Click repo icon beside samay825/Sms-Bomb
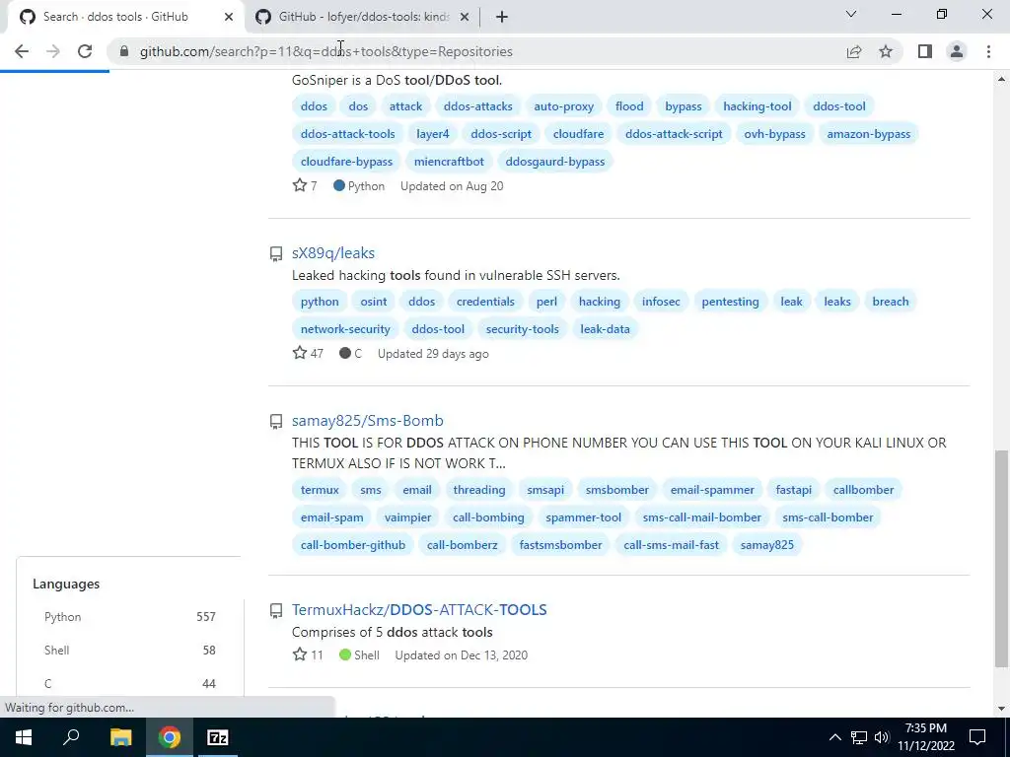1010x757 pixels. pyautogui.click(x=276, y=421)
